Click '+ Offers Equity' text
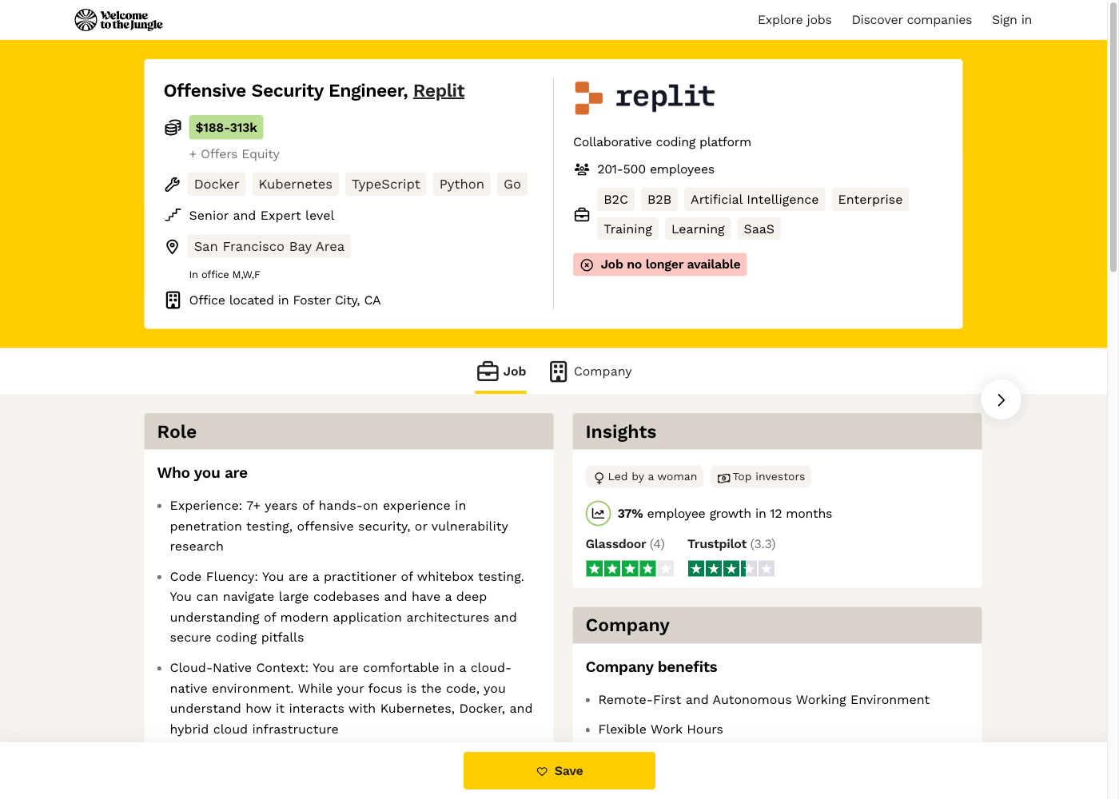 click(x=234, y=154)
